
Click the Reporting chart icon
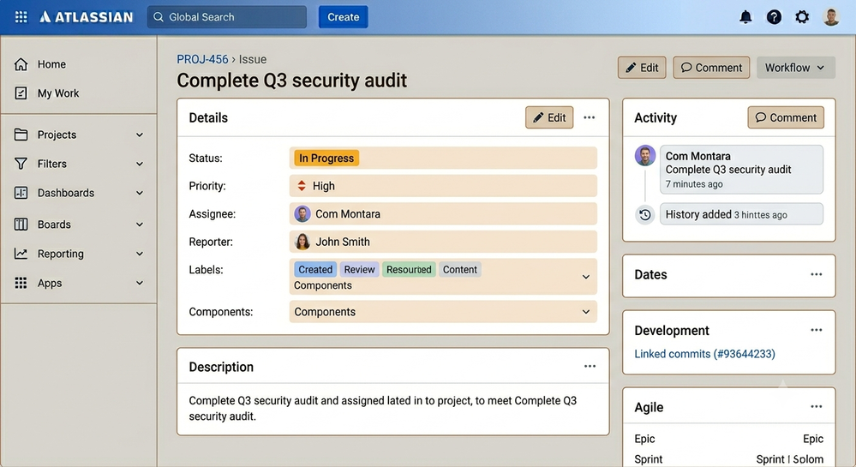click(21, 254)
